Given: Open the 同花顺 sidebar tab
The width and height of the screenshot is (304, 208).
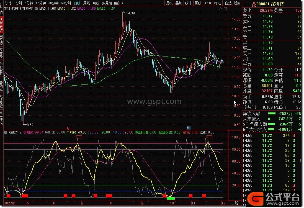Looking at the screenshot, I should [1, 40].
